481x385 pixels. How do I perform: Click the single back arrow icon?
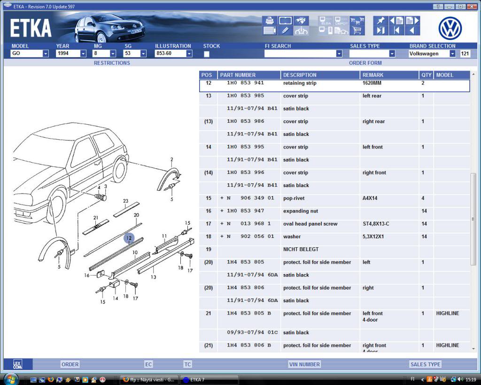[x=412, y=31]
